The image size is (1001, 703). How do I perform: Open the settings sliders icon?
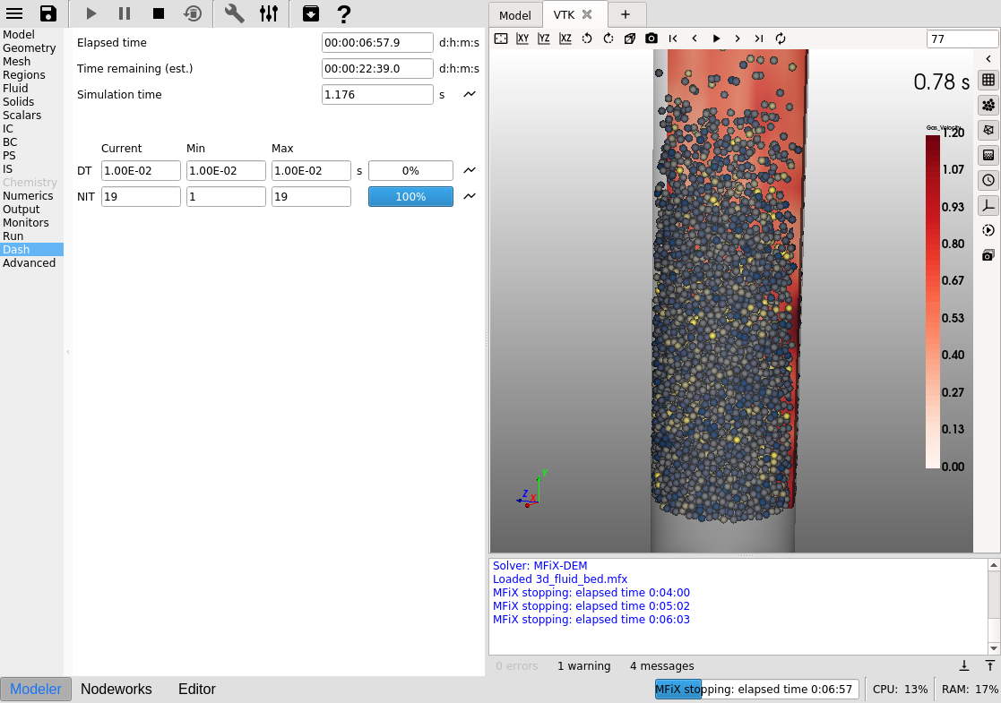click(x=268, y=13)
